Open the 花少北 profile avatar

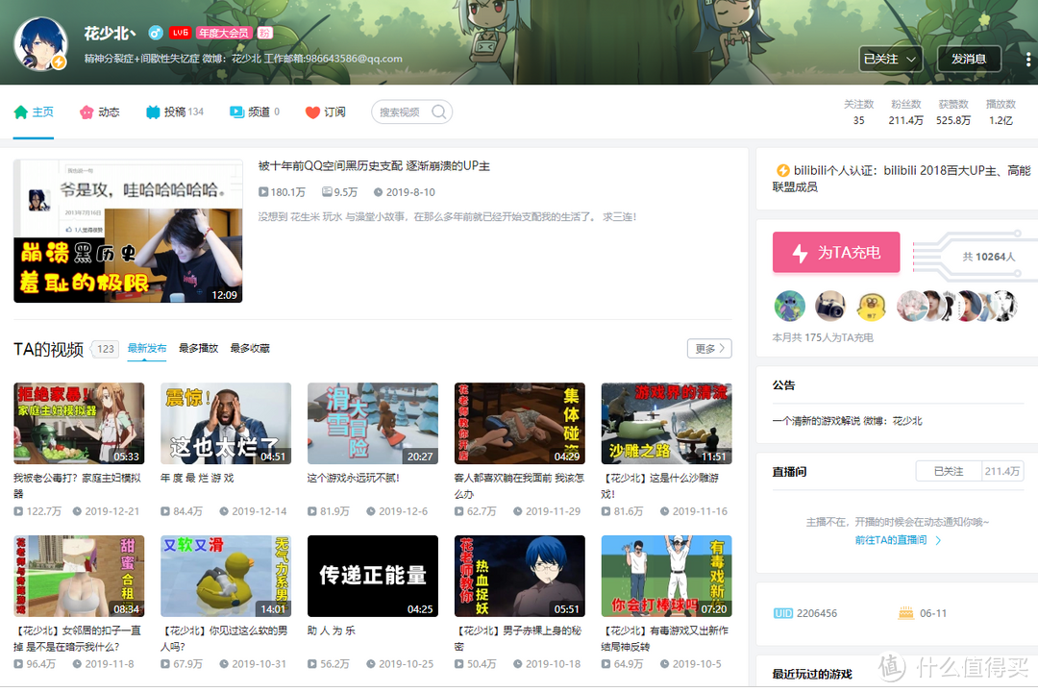(x=41, y=45)
